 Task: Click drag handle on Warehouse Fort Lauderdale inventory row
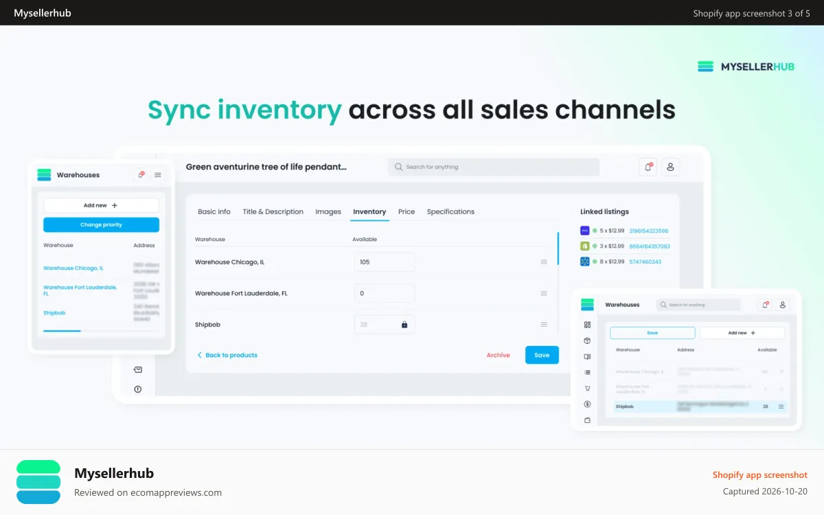(544, 293)
